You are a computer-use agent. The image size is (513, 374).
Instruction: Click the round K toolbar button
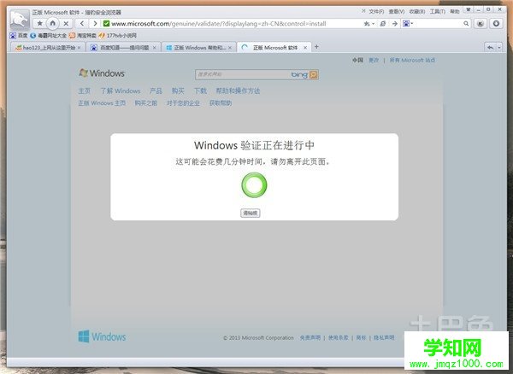(x=481, y=24)
